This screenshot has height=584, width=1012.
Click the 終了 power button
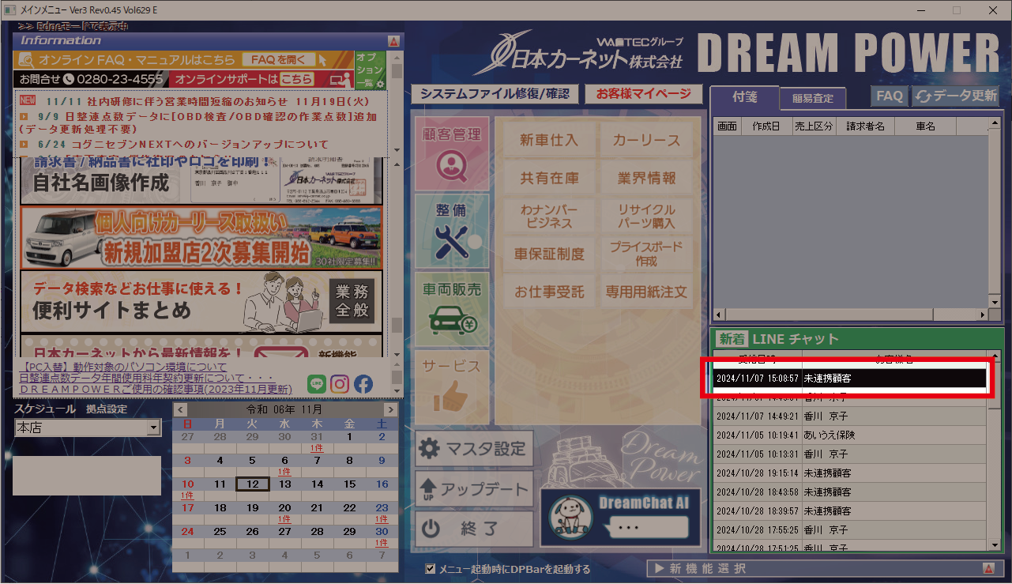pos(474,529)
